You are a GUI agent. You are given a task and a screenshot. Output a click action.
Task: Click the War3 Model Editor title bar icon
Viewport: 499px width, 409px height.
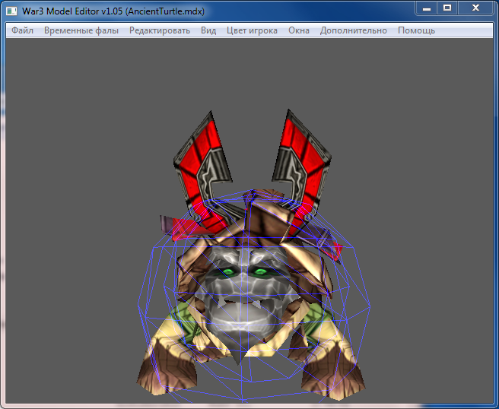click(x=11, y=11)
